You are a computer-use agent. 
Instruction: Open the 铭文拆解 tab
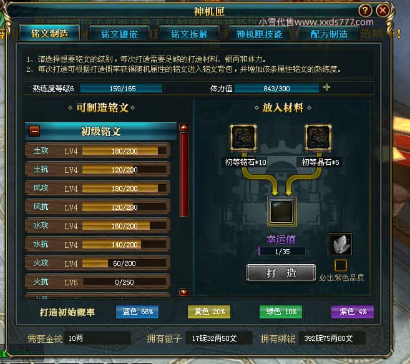[x=189, y=34]
